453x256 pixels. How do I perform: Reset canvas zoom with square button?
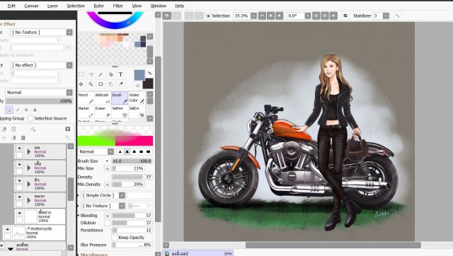tap(280, 16)
